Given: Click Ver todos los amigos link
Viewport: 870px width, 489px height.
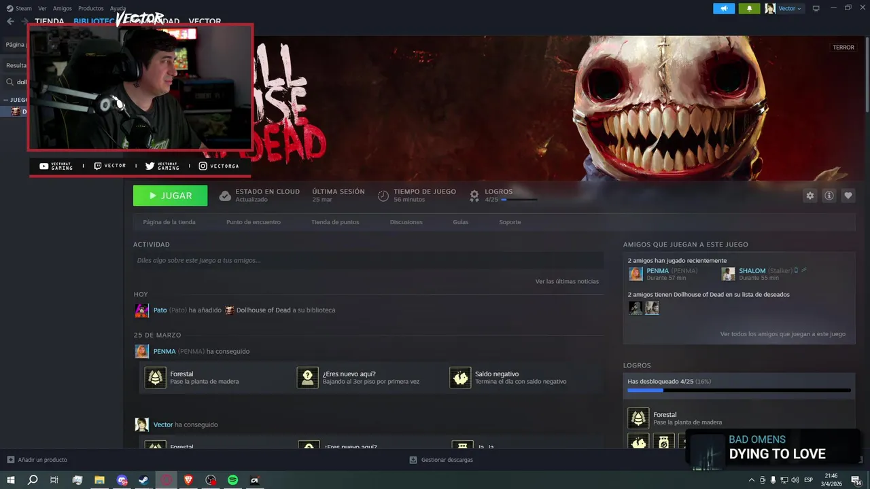Looking at the screenshot, I should (782, 334).
